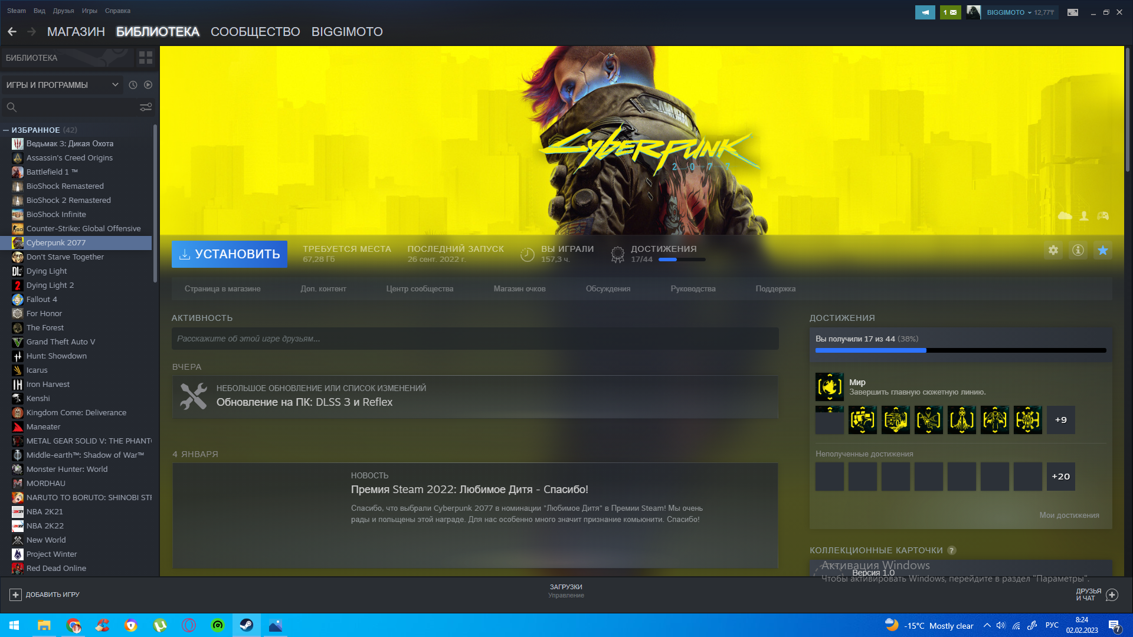
Task: Click the collectible cards help question mark
Action: (x=951, y=550)
